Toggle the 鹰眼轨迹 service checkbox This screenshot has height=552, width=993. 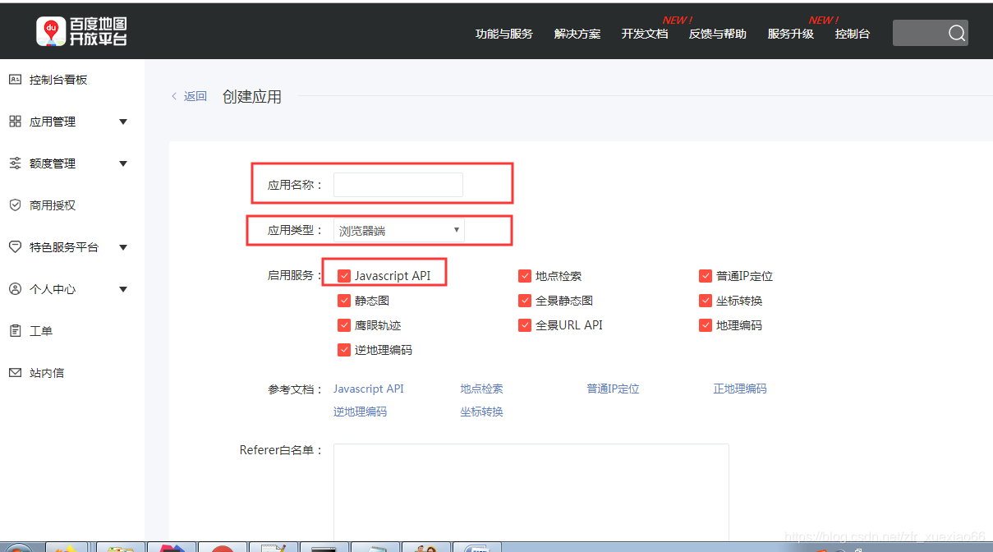pyautogui.click(x=344, y=325)
